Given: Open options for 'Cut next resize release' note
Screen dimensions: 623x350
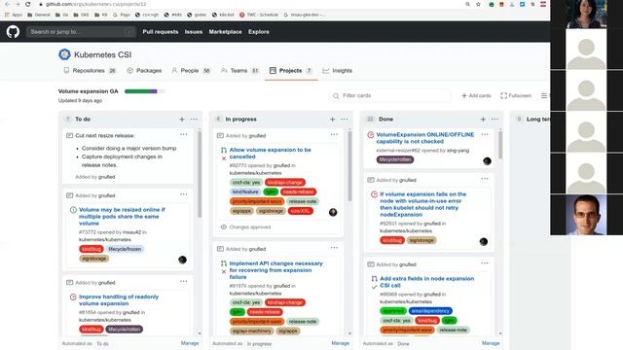Looking at the screenshot, I should point(183,134).
